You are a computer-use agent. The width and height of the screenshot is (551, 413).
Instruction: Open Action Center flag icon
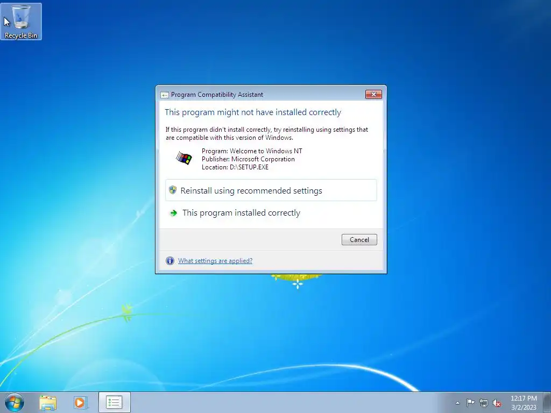(470, 402)
